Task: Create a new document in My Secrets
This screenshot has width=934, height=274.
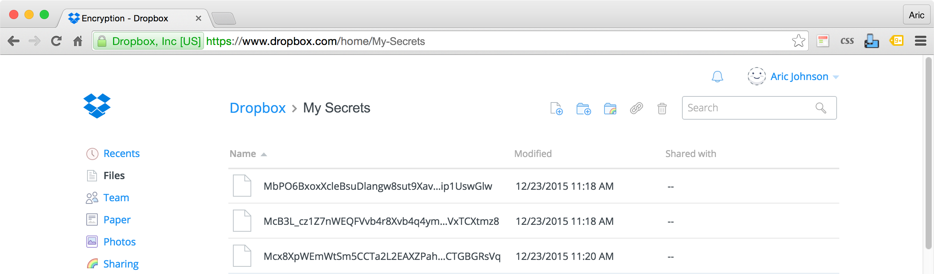Action: [x=556, y=109]
